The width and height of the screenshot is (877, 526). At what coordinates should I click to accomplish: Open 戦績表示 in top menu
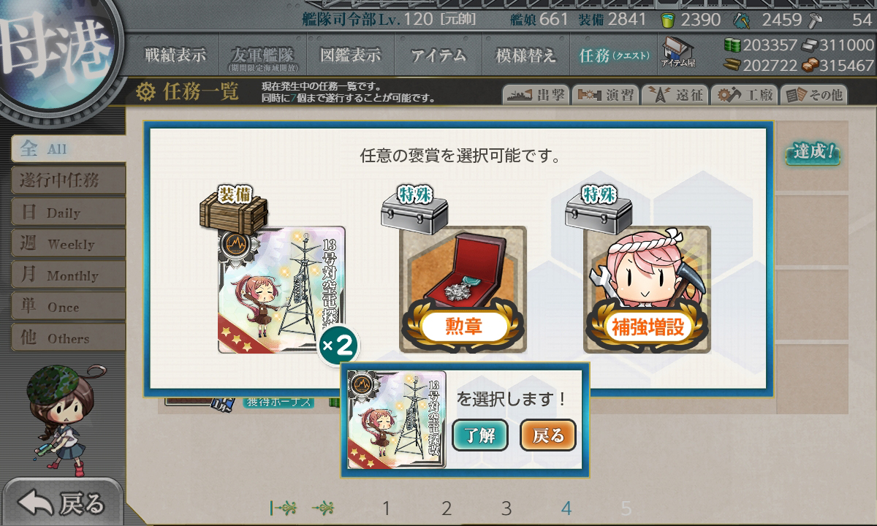[175, 55]
